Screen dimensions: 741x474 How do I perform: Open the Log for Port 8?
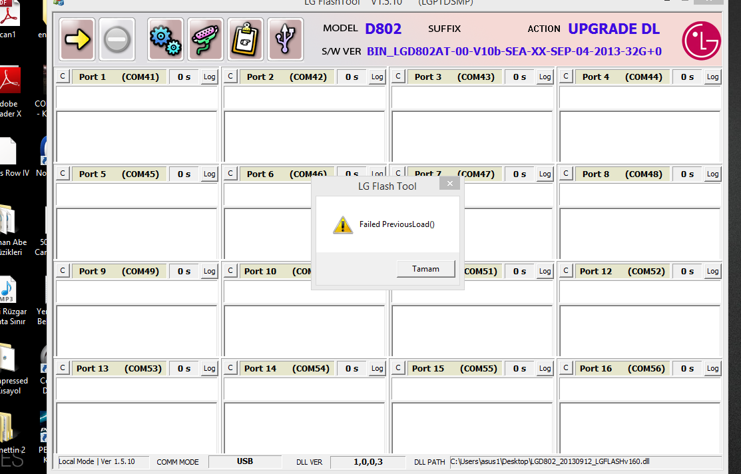[712, 174]
